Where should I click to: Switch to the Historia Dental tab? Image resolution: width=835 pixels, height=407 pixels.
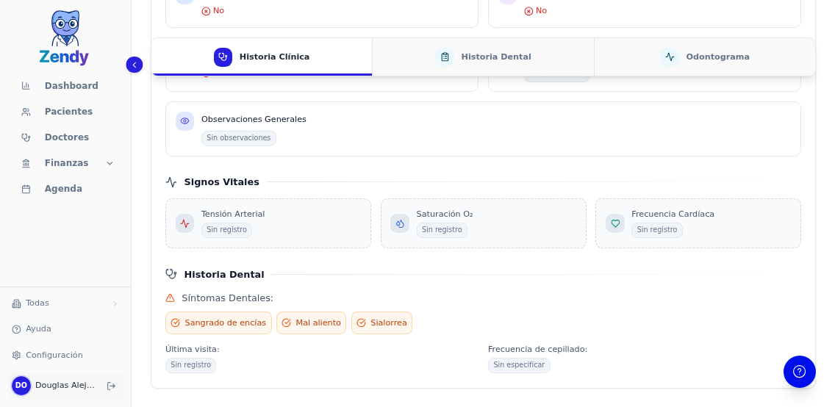coord(483,57)
